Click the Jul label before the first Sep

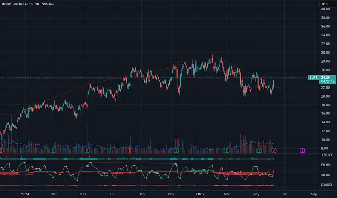click(x=111, y=194)
